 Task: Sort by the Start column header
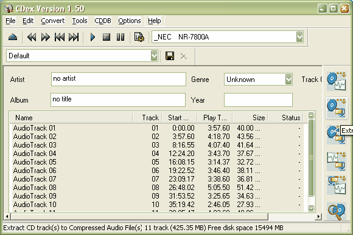(180, 118)
